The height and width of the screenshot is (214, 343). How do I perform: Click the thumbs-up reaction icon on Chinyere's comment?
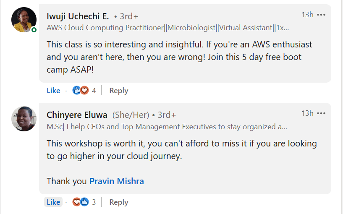click(84, 202)
